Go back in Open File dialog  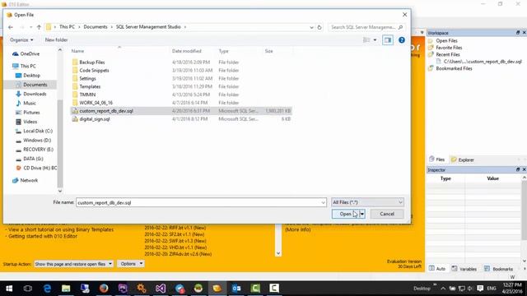pos(11,27)
